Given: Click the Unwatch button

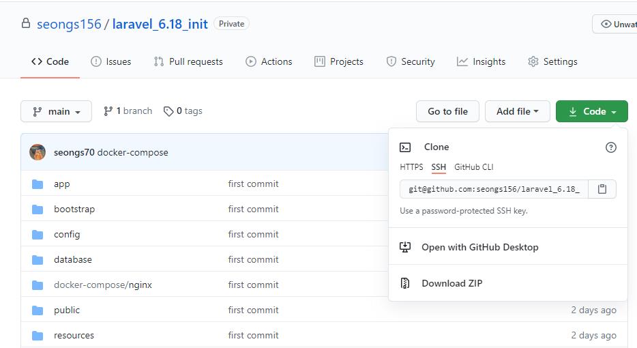Looking at the screenshot, I should click(x=615, y=24).
